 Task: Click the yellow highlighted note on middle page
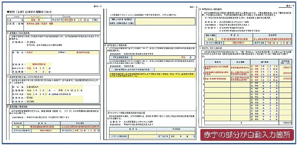(152, 75)
